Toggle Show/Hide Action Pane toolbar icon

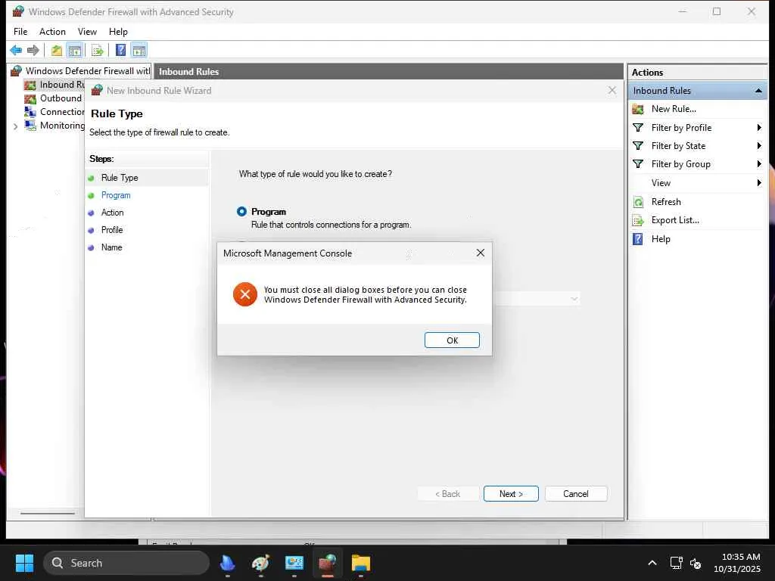pyautogui.click(x=139, y=50)
